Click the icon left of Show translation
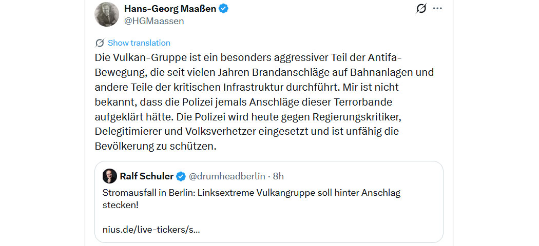Screen dimensions: 539x246 click(x=100, y=43)
